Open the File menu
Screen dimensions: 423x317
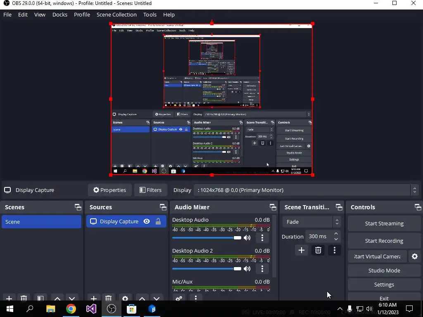tap(7, 14)
